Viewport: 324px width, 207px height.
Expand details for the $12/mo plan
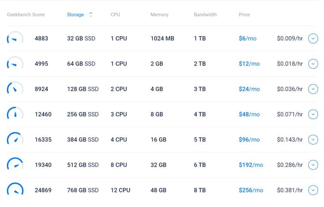click(x=313, y=64)
